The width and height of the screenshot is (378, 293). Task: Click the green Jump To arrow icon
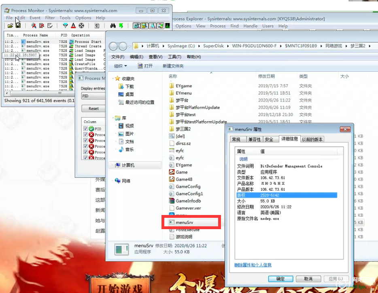[x=121, y=25]
